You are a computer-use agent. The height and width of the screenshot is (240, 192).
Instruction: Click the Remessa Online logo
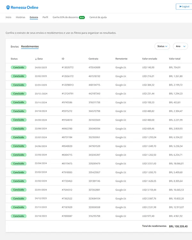click(22, 7)
